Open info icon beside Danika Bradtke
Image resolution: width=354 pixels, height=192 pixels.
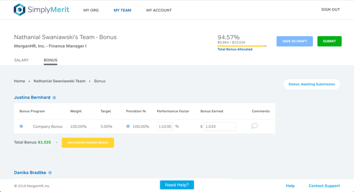point(50,173)
